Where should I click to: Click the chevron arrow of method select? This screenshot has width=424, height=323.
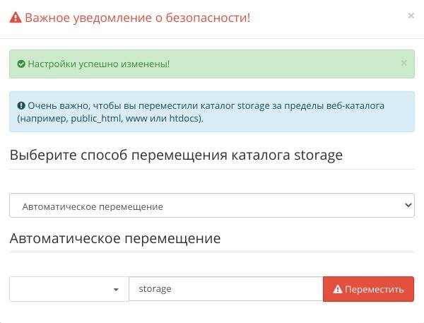click(x=408, y=205)
